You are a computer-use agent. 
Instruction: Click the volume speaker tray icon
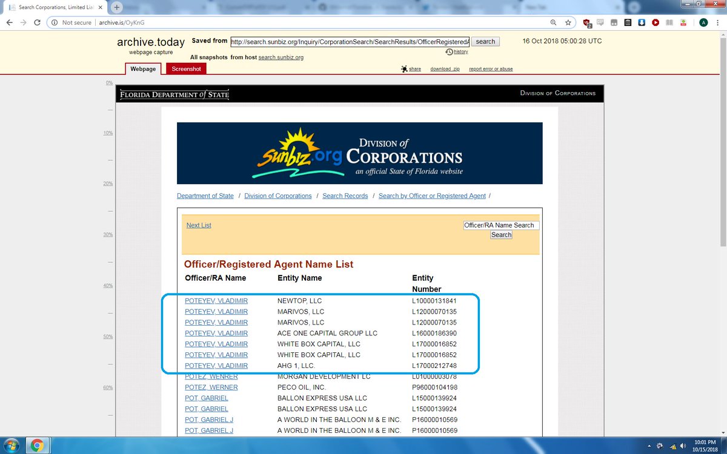(683, 446)
